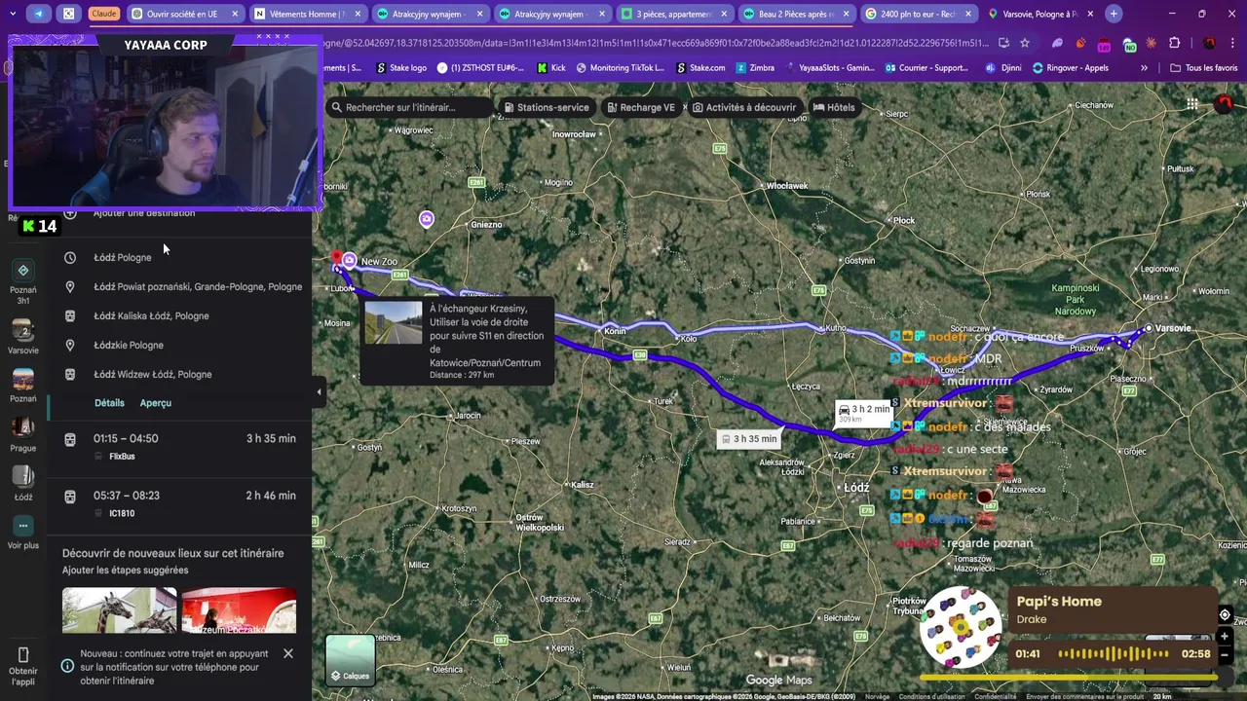The height and width of the screenshot is (701, 1247).
Task: Open the Kick bookmark
Action: coord(551,68)
